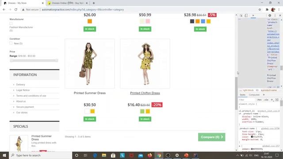
Task: Open the browser extensions puzzle icon
Action: tap(267, 10)
